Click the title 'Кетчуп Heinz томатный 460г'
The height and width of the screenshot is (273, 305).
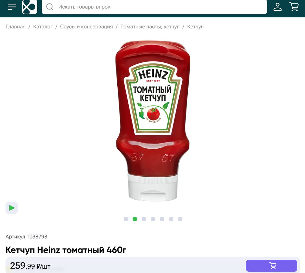coord(66,250)
